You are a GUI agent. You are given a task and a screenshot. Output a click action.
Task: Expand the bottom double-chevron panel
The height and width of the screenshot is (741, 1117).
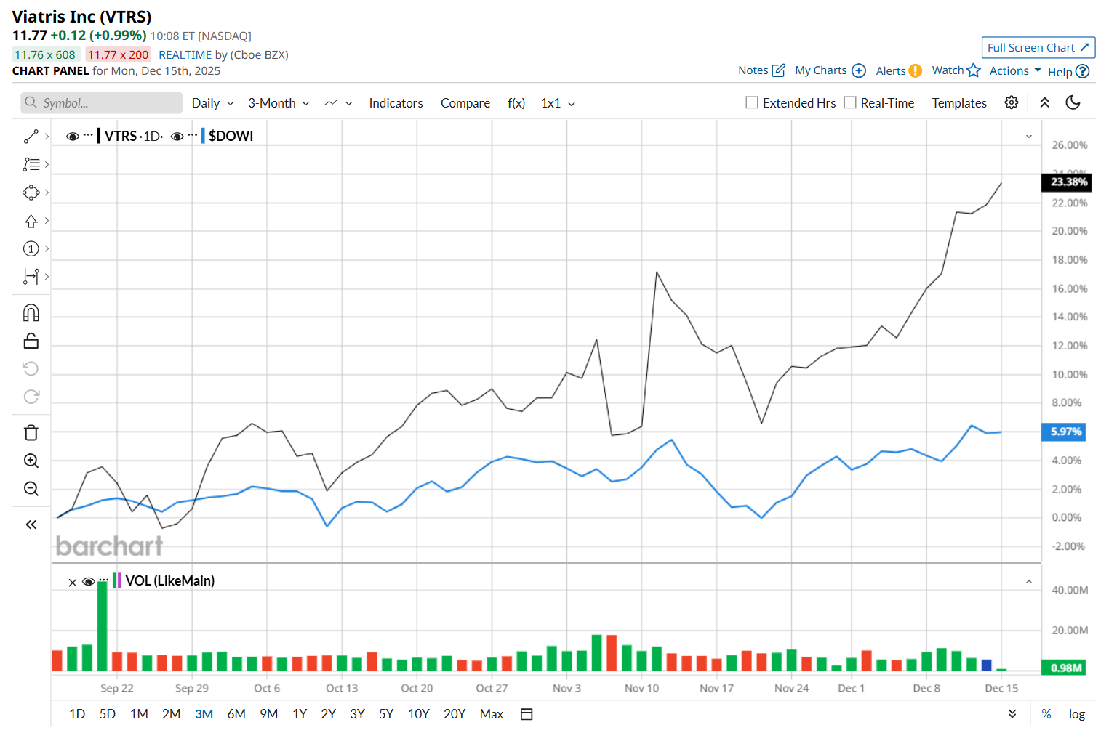coord(1012,714)
